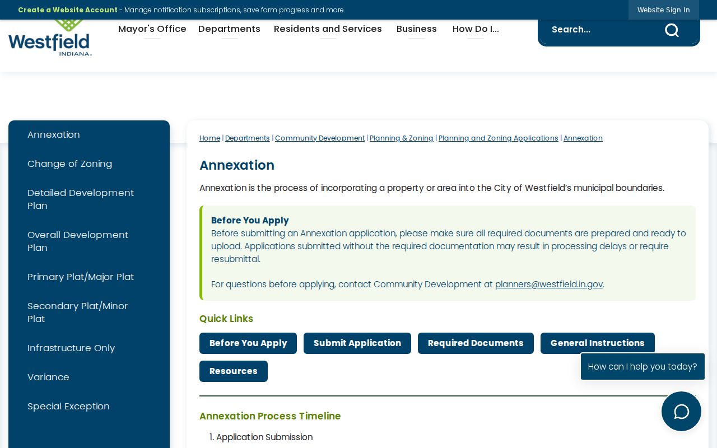Viewport: 717px width, 448px height.
Task: Click the Annexation breadcrumb link
Action: click(x=583, y=138)
